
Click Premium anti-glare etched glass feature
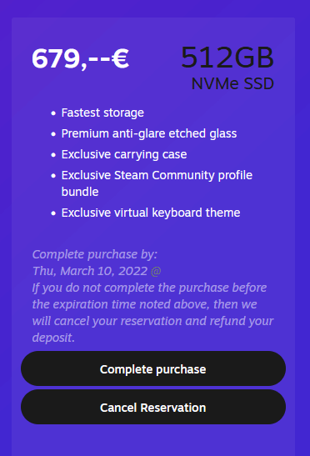(x=149, y=133)
